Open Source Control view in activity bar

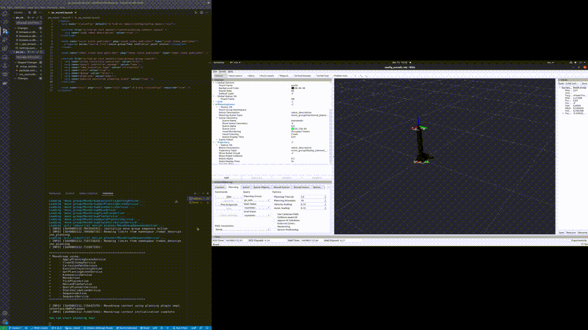coord(5,31)
